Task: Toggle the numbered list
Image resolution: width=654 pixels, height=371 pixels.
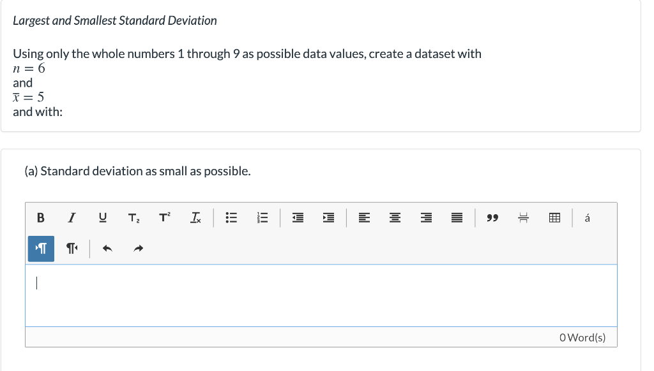Action: [262, 217]
